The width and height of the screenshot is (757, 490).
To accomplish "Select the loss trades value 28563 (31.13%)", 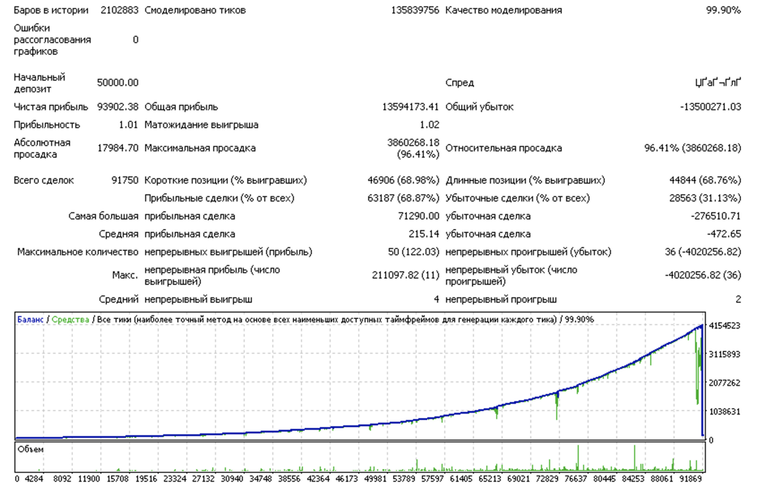I will pyautogui.click(x=705, y=198).
